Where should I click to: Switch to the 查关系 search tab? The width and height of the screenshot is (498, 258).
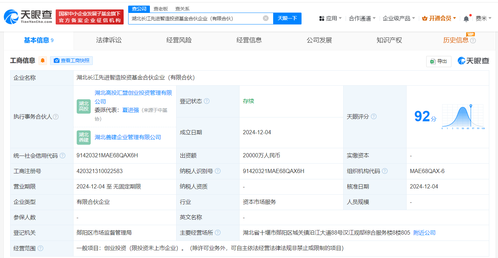click(182, 9)
